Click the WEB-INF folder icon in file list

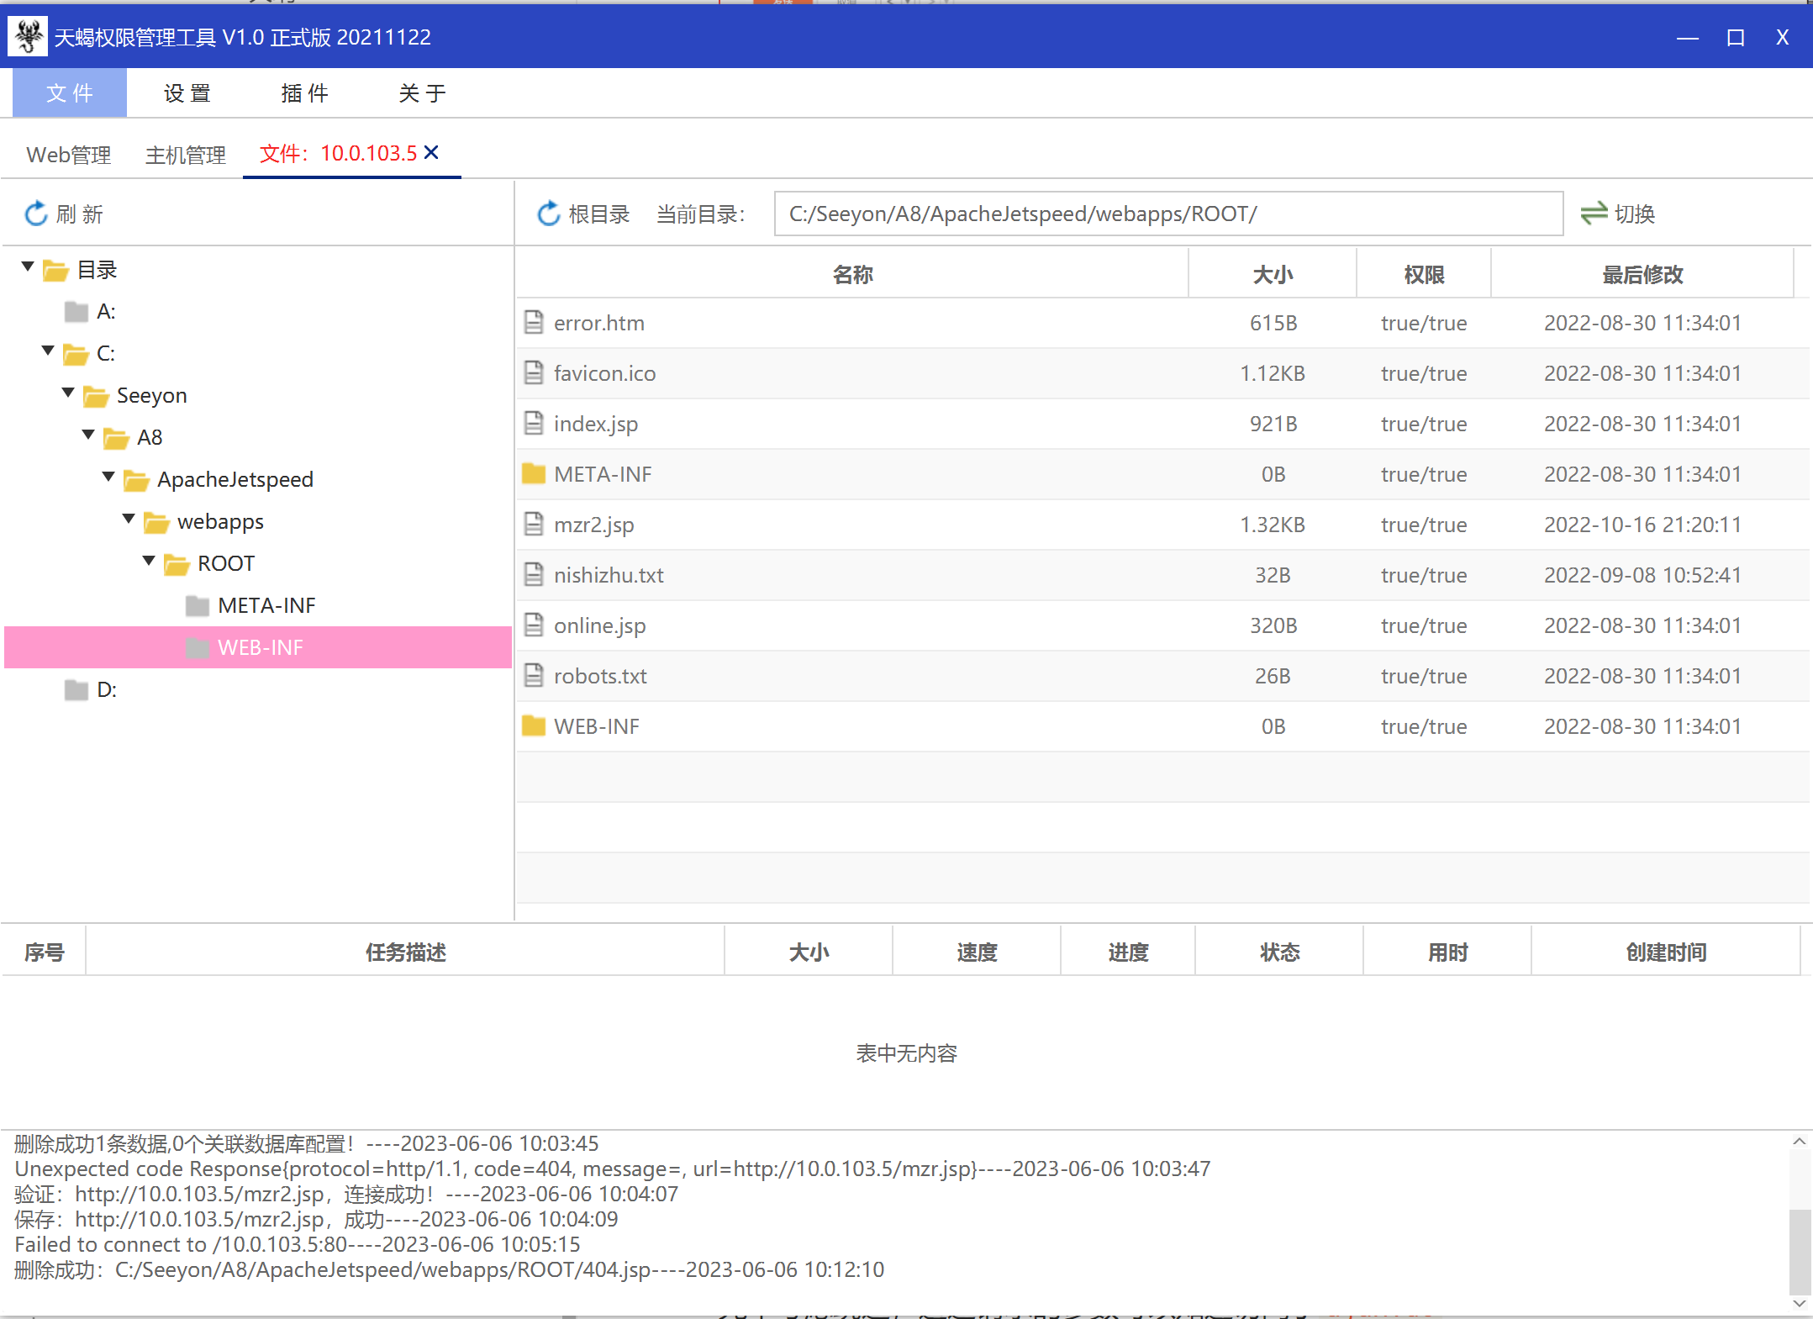(x=533, y=726)
